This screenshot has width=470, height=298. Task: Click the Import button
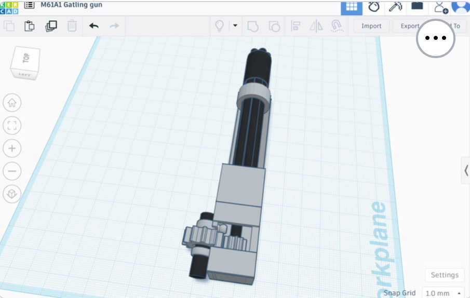point(371,26)
